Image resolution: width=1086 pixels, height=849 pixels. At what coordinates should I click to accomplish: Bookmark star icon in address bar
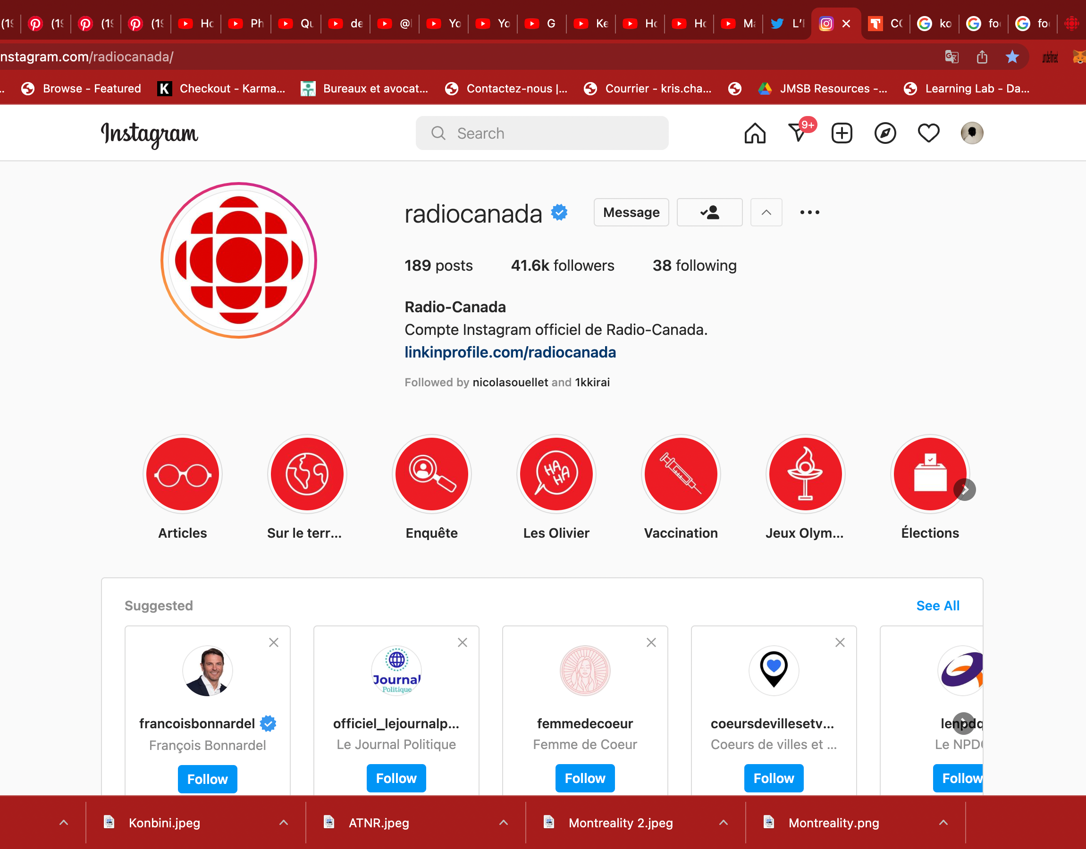[1012, 57]
